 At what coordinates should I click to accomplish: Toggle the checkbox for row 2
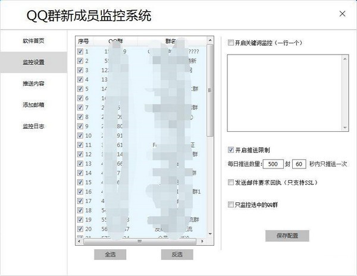coord(80,61)
